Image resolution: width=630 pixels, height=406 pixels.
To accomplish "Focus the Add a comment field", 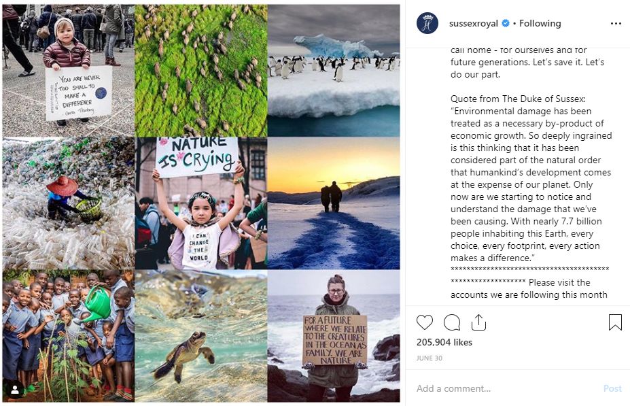I will pyautogui.click(x=506, y=388).
